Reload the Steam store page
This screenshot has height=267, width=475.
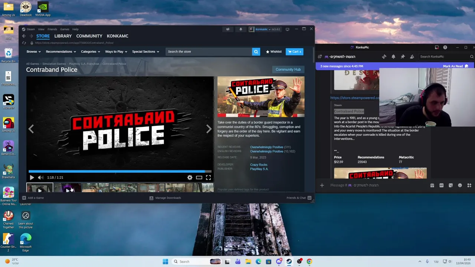tap(24, 43)
